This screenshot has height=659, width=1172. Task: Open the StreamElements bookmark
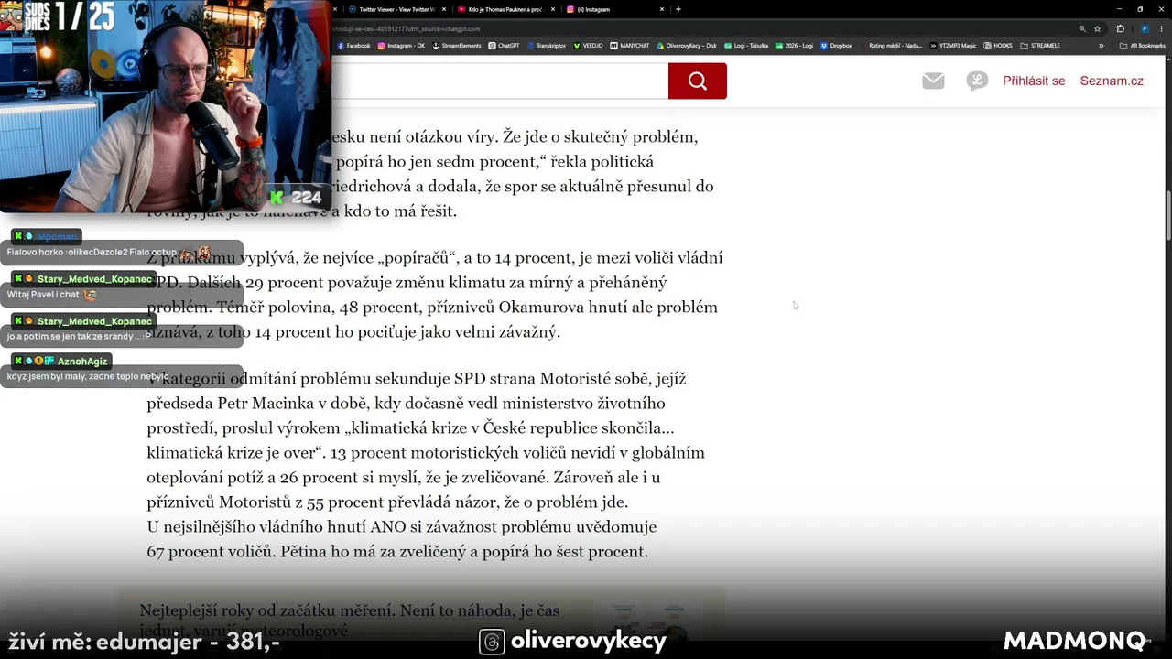457,46
